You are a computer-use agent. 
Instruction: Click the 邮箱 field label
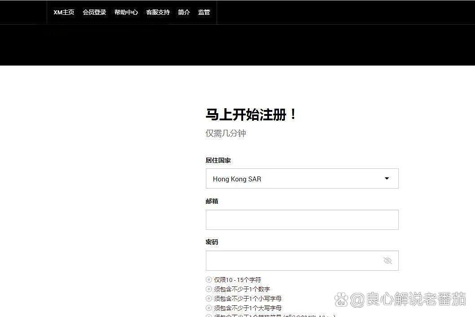pos(212,201)
